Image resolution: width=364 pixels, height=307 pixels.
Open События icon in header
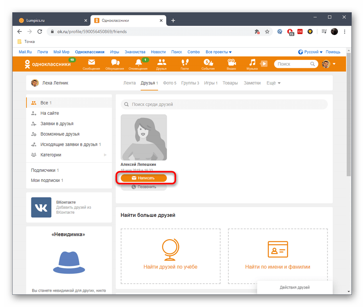pos(208,63)
